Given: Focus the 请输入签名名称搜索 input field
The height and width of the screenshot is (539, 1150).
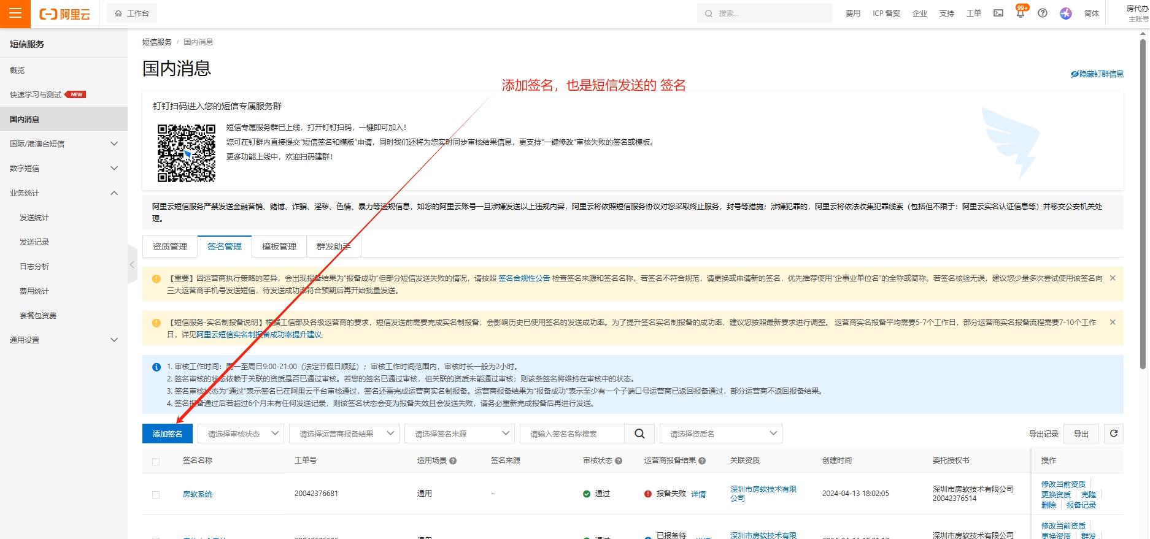Looking at the screenshot, I should tap(573, 434).
